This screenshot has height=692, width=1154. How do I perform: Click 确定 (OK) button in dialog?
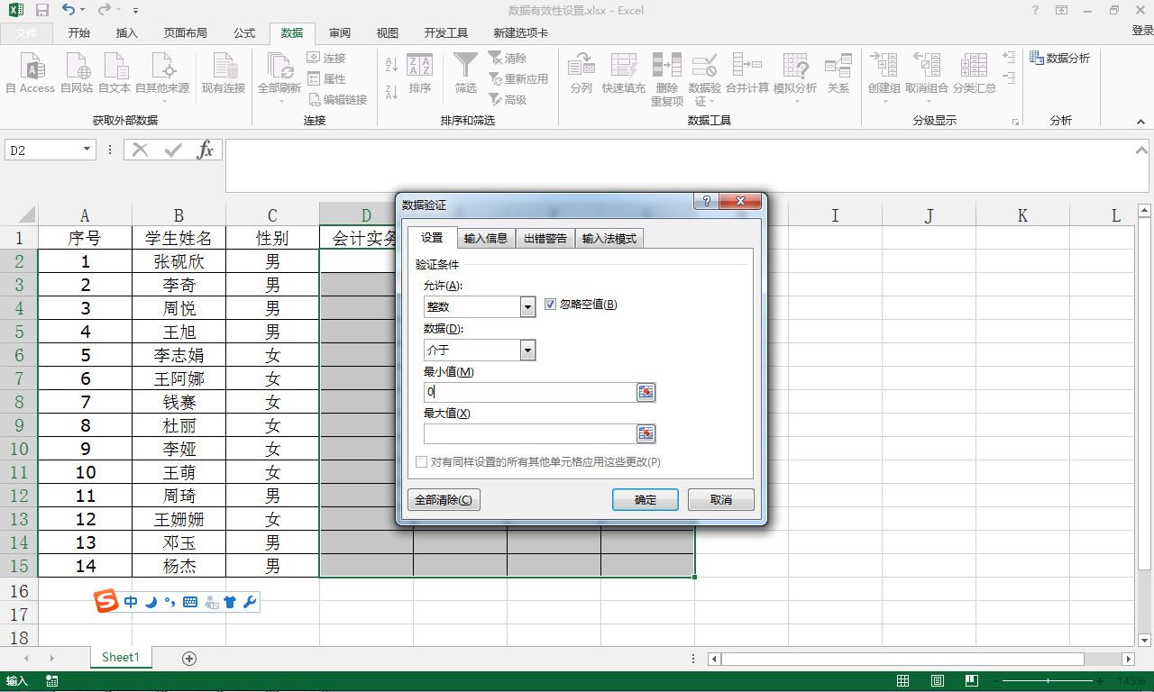tap(646, 499)
